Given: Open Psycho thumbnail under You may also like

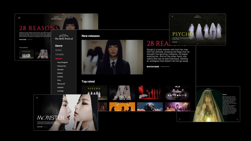Looking at the screenshot, I should point(26,54).
